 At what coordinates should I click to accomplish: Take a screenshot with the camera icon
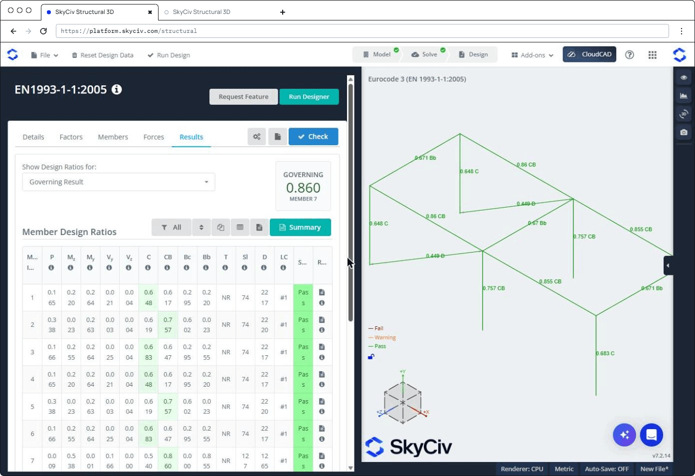pos(684,132)
